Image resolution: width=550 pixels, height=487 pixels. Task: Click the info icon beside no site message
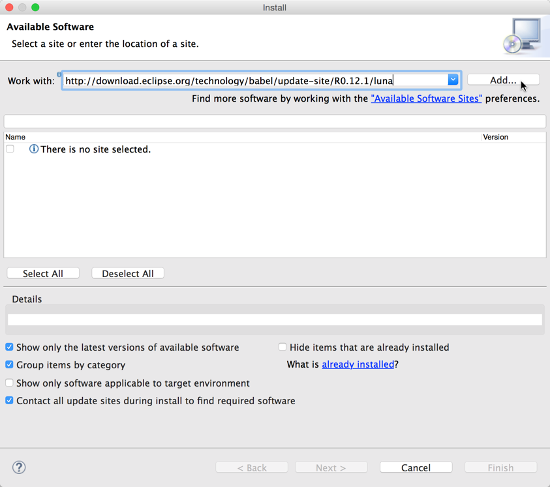pos(34,149)
